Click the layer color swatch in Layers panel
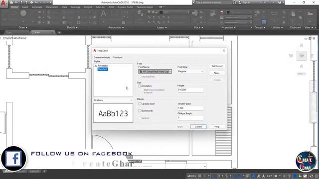The width and height of the screenshot is (319, 179). tap(161, 12)
